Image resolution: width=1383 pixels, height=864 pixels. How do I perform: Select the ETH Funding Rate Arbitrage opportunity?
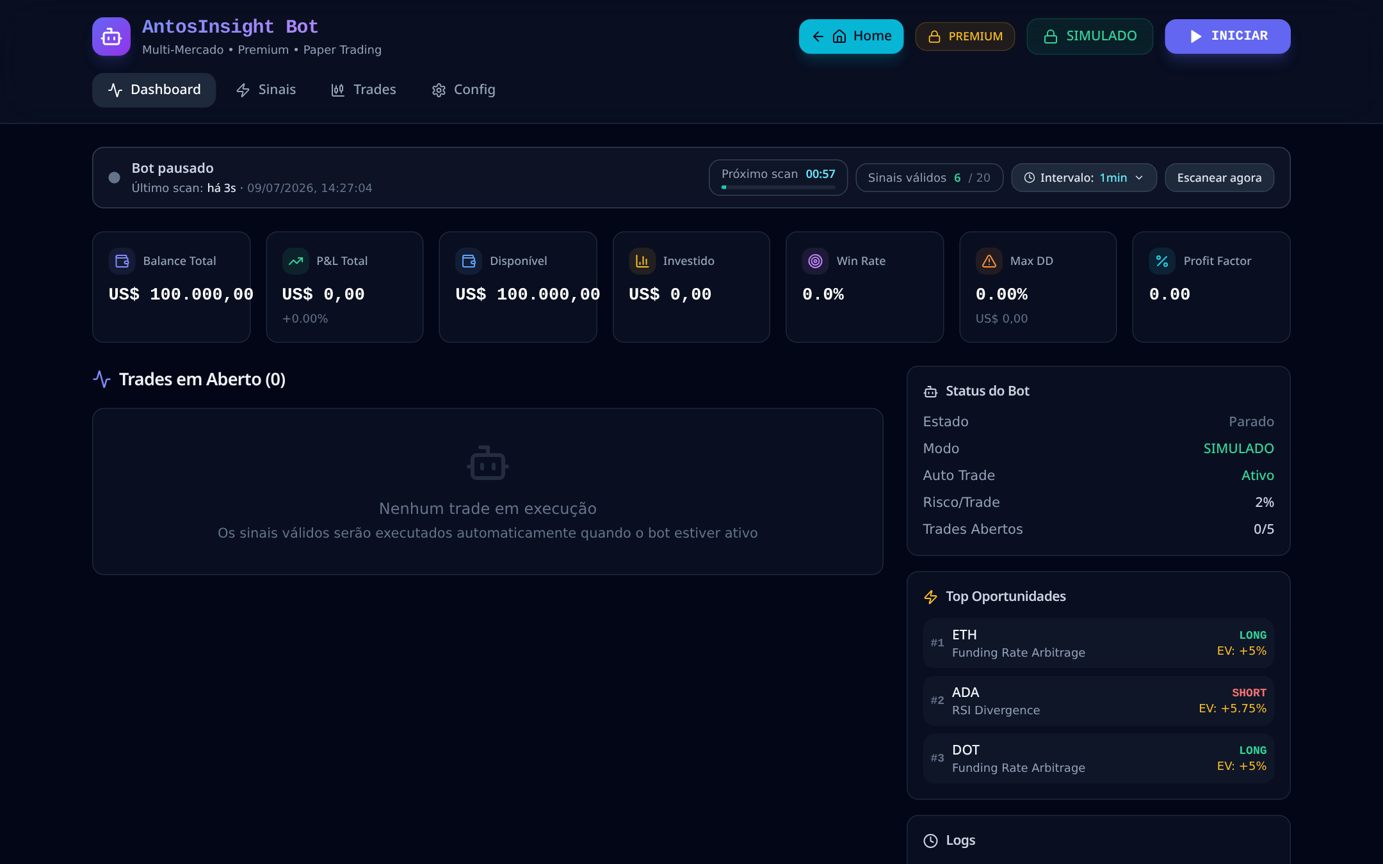pyautogui.click(x=1098, y=643)
